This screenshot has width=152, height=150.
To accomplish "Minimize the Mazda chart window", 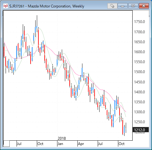I will pos(123,6).
